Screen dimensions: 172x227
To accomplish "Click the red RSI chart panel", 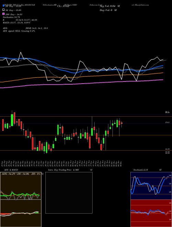I will click(x=151, y=213).
